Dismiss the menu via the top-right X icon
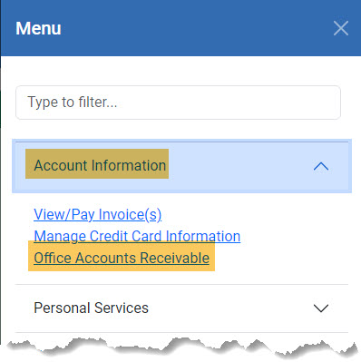 [x=341, y=28]
